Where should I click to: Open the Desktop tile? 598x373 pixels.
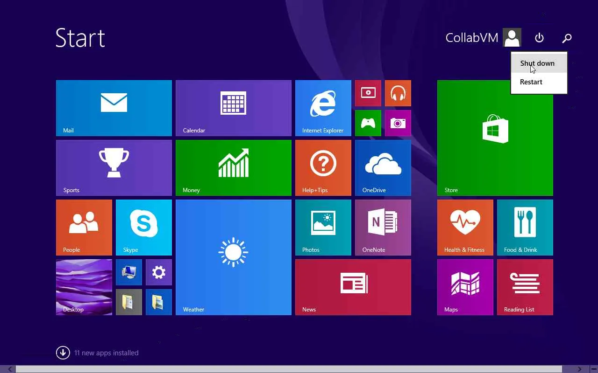84,287
